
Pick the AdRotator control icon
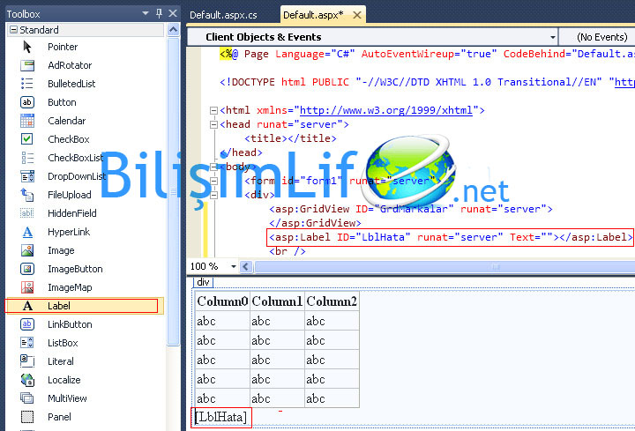click(x=27, y=65)
